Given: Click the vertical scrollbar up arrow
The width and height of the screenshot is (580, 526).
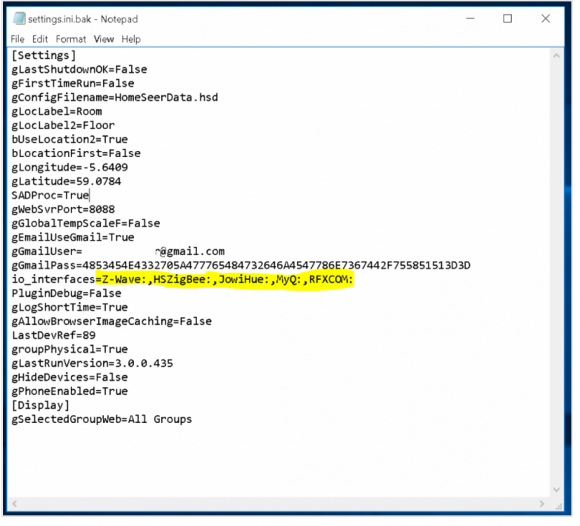Looking at the screenshot, I should [x=556, y=55].
